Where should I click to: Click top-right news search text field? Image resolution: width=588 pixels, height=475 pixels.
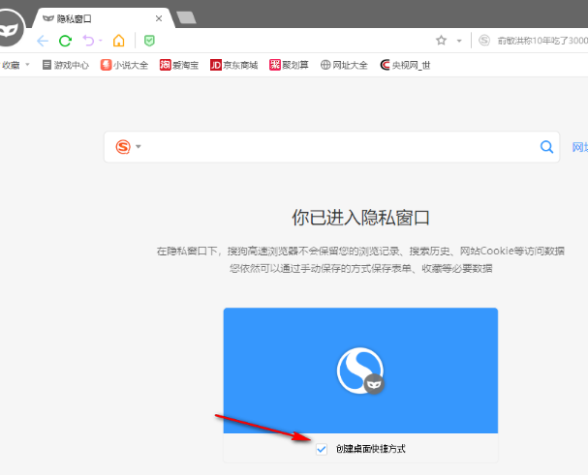pos(542,41)
